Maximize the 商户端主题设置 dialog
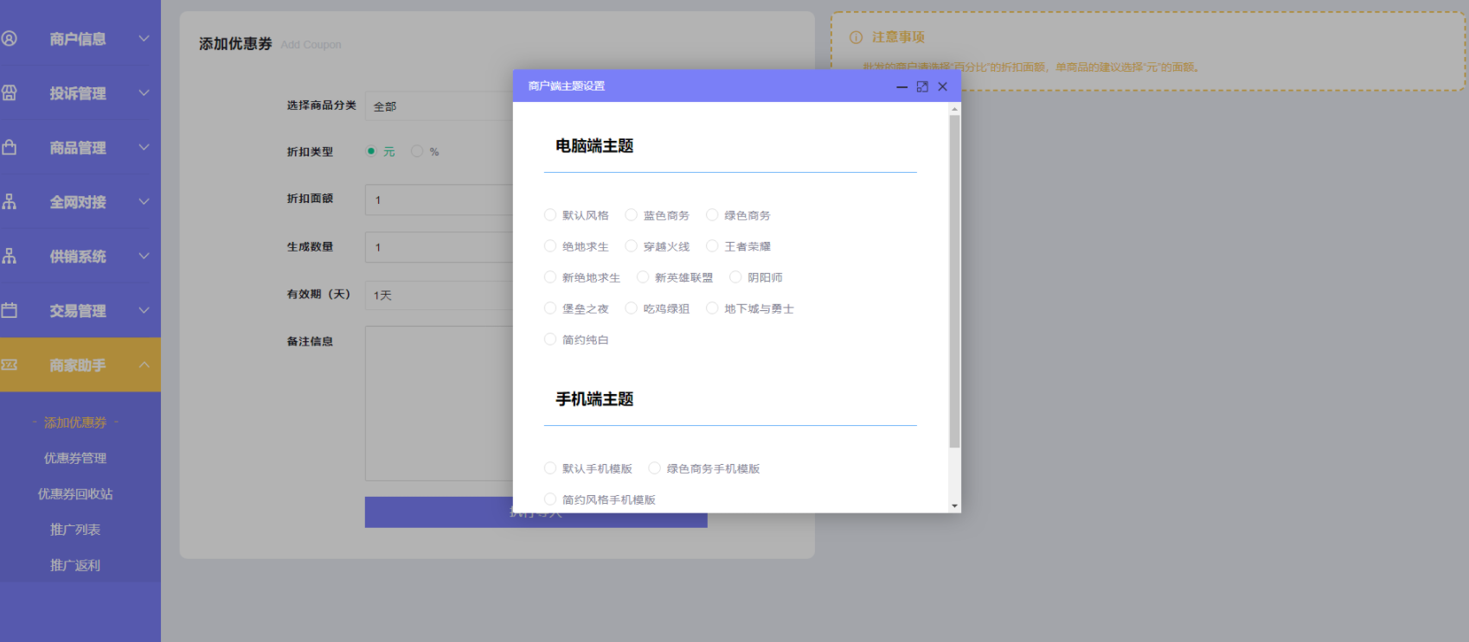This screenshot has width=1469, height=642. click(922, 86)
